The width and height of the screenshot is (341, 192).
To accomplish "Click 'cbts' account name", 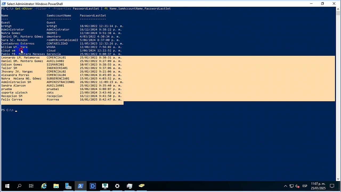I will [x=50, y=93].
